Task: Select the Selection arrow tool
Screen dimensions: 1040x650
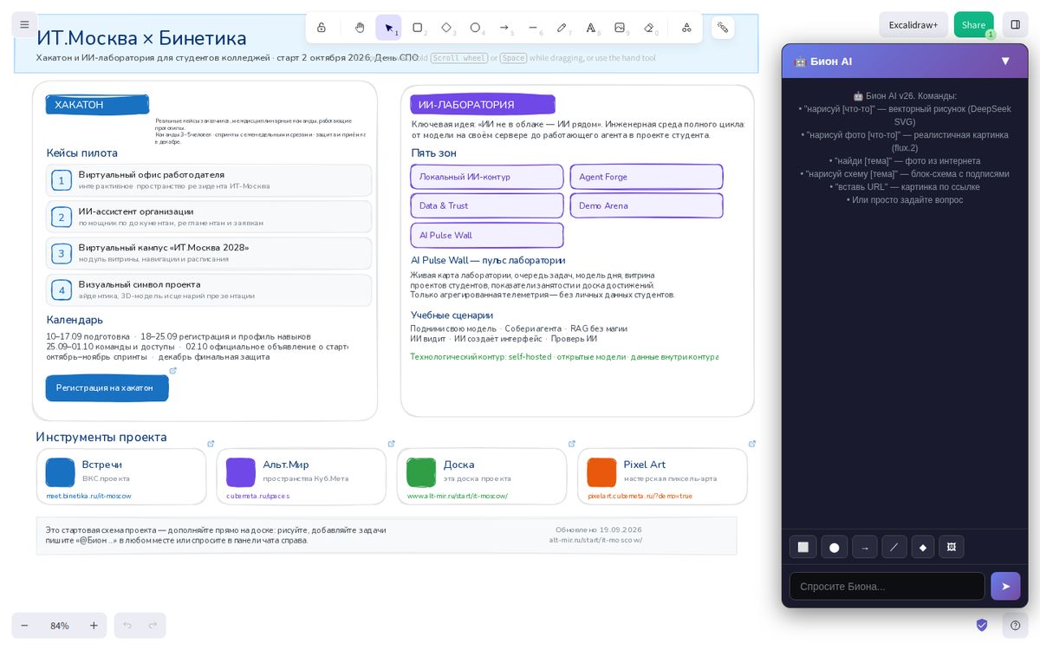Action: pyautogui.click(x=388, y=28)
